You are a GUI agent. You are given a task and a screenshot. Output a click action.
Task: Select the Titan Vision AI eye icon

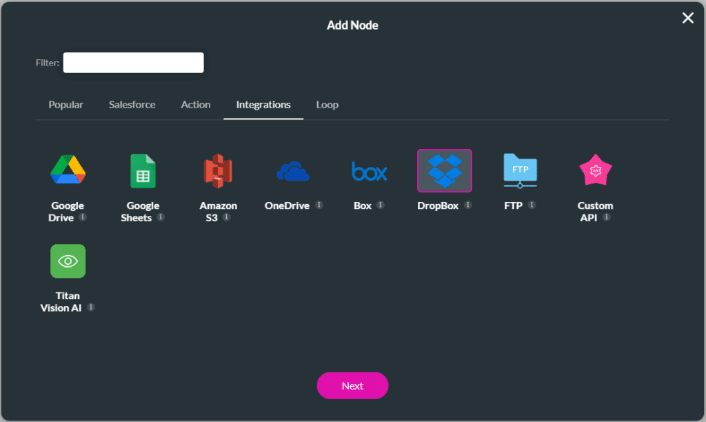[x=68, y=261]
